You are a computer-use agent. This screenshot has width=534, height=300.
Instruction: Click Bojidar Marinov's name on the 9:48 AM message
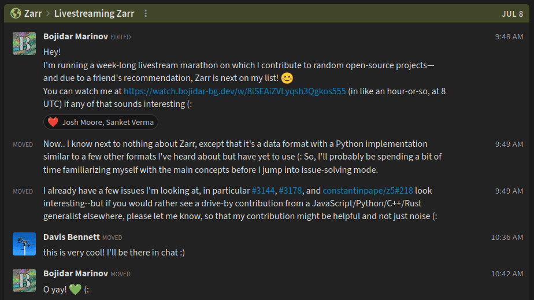(76, 36)
